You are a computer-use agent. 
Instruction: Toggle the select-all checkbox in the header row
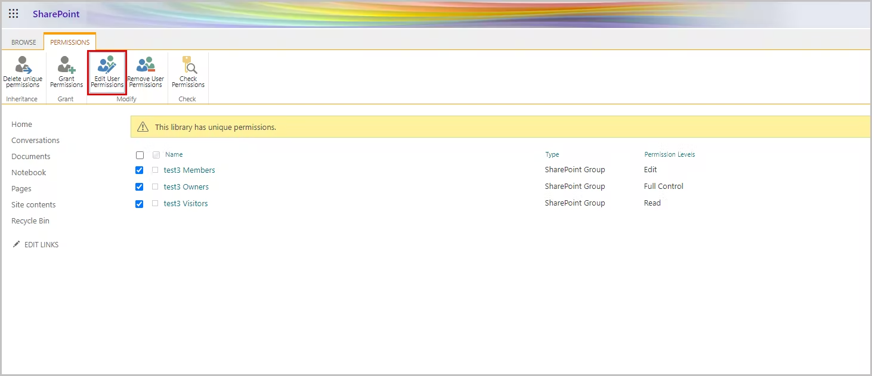coord(140,155)
